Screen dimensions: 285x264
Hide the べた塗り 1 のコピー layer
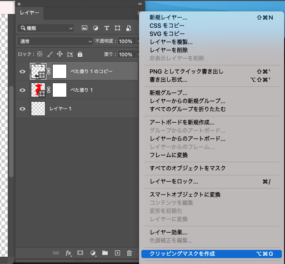click(x=22, y=71)
